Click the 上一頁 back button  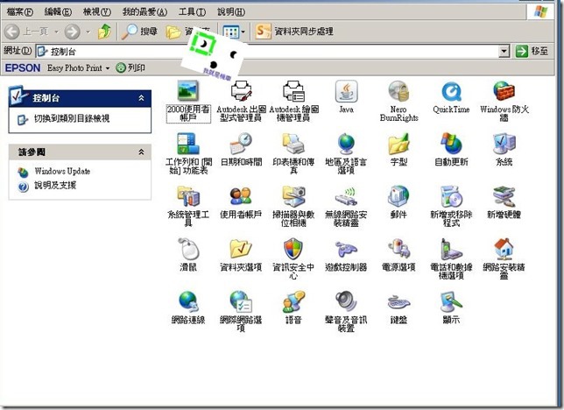[x=26, y=32]
